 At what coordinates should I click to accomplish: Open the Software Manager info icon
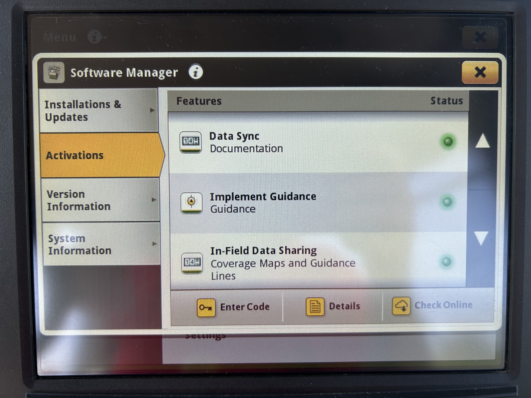coord(196,72)
